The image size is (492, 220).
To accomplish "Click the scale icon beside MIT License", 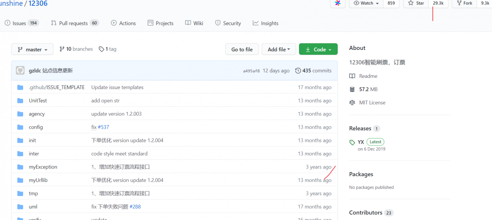I will coord(352,103).
